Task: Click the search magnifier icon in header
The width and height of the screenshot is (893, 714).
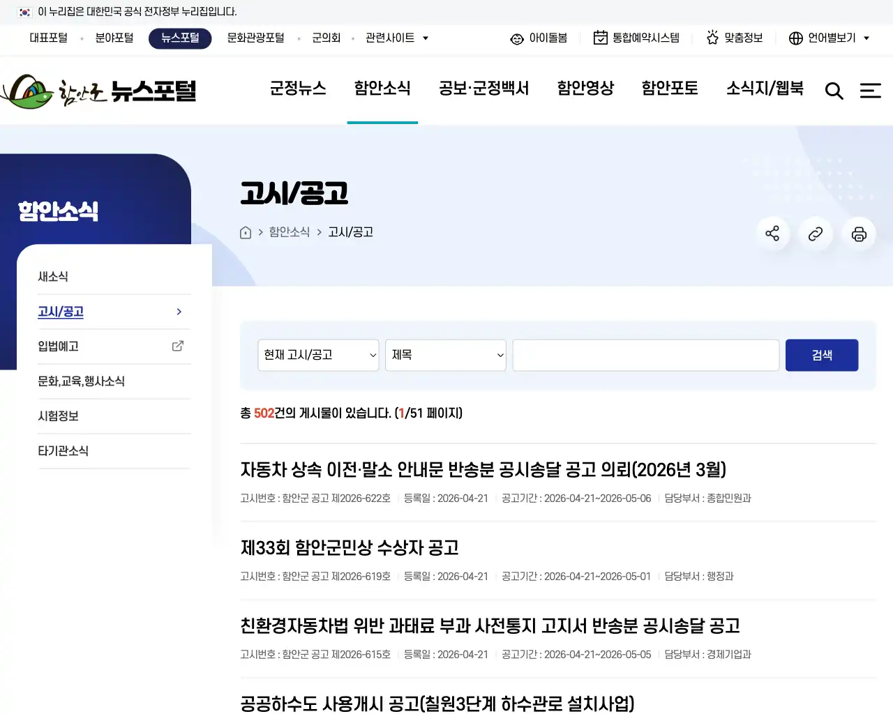Action: 834,91
